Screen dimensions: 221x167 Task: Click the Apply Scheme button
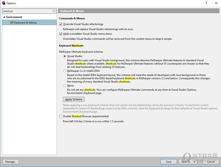tap(74, 99)
